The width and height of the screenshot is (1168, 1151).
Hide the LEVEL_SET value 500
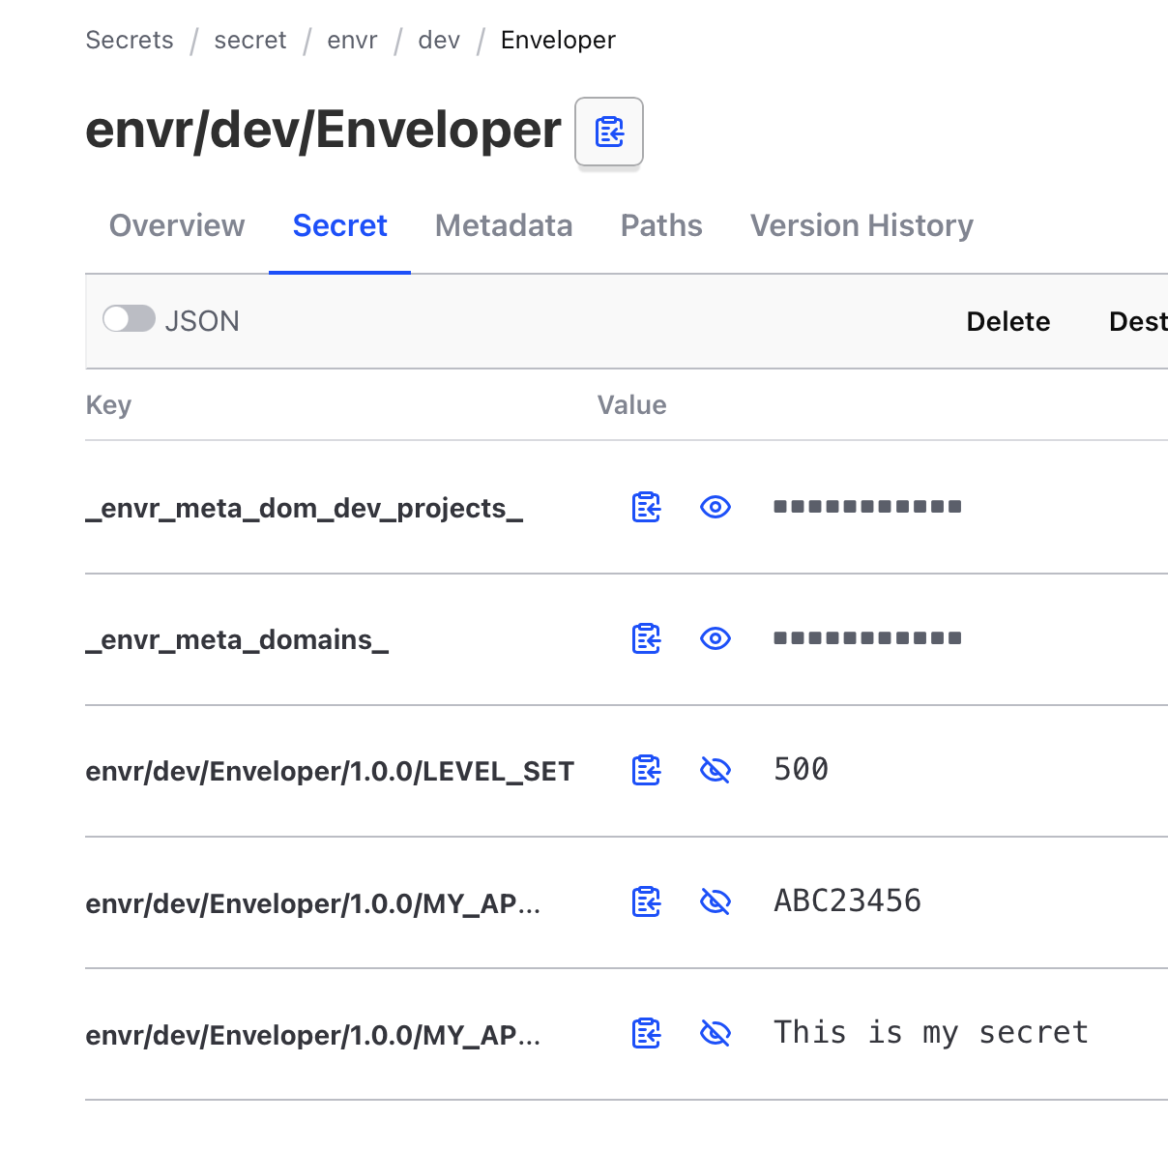click(715, 770)
